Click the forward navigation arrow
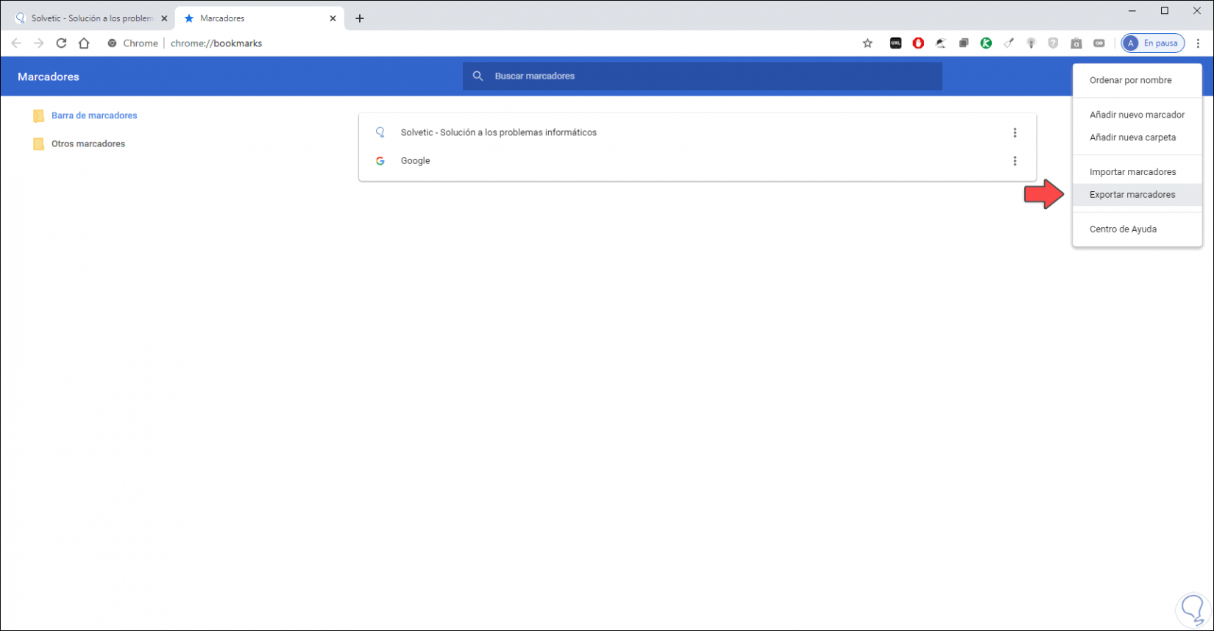Image resolution: width=1214 pixels, height=631 pixels. point(39,43)
